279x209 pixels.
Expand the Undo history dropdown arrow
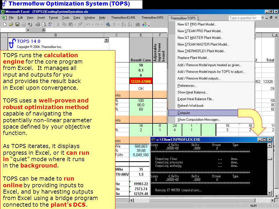(x=92, y=24)
